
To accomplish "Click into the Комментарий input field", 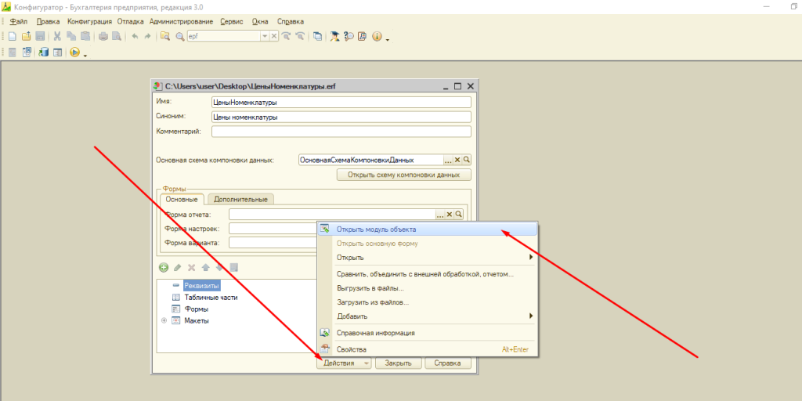I will [340, 132].
